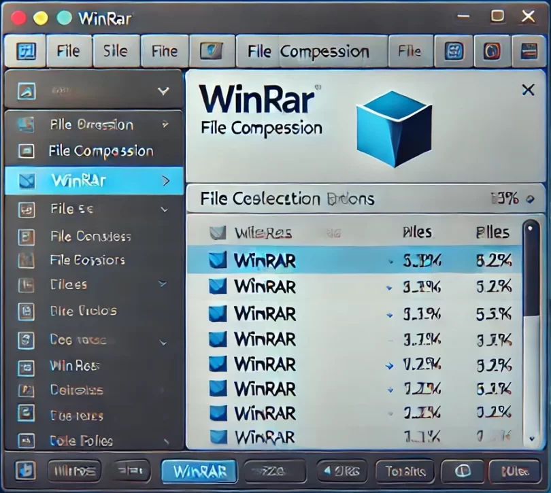This screenshot has width=551, height=493.
Task: Click the blue window icon at toolbar start
Action: point(26,51)
